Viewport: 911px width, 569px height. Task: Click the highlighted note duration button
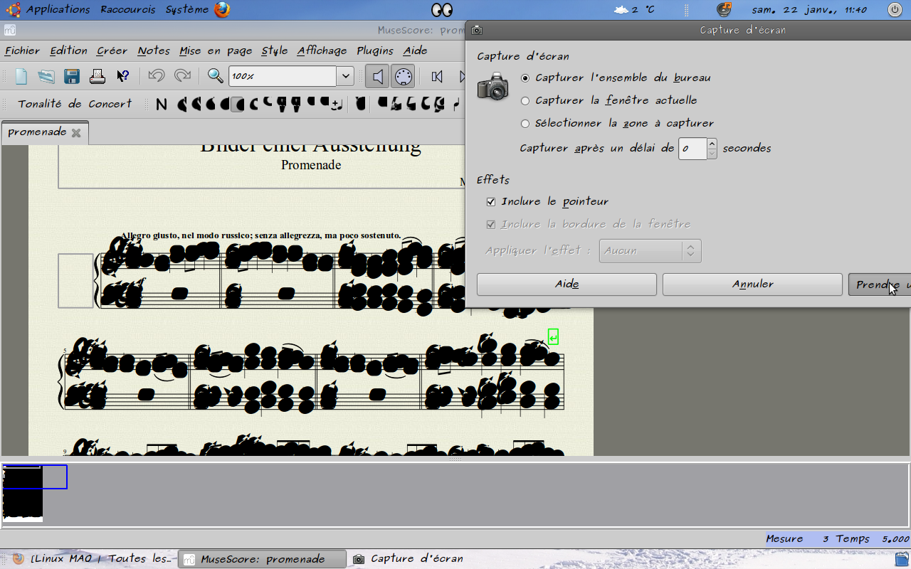(x=237, y=105)
